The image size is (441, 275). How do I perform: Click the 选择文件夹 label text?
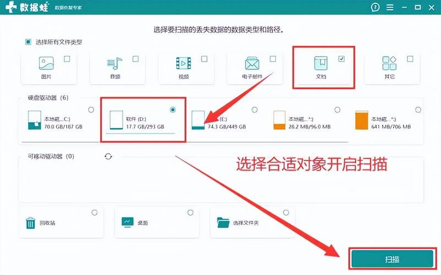[x=246, y=223]
